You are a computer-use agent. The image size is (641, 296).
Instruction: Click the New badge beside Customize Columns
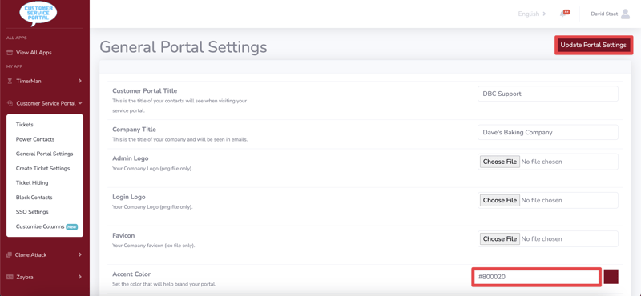pyautogui.click(x=72, y=226)
